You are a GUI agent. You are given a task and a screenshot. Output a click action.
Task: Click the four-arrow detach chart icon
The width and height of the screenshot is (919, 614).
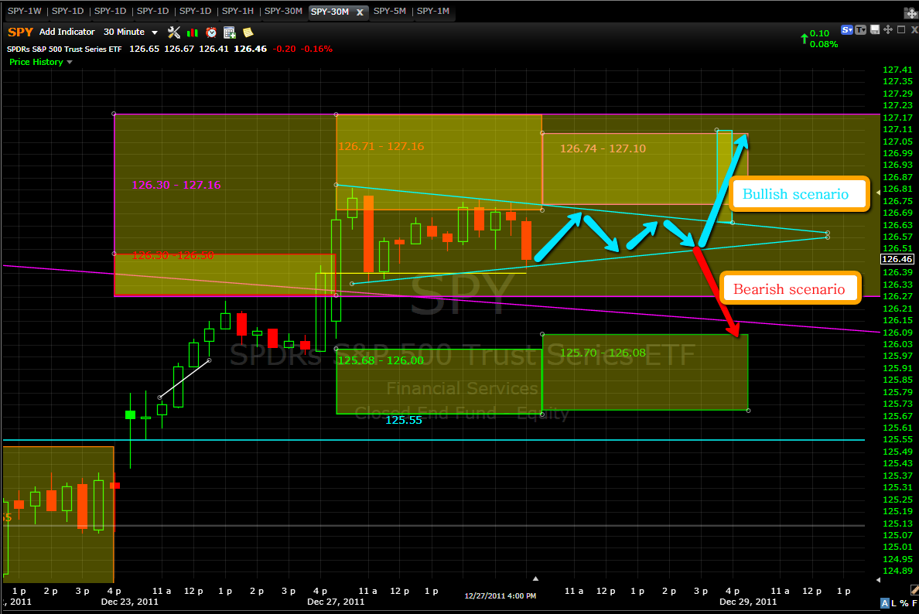click(888, 29)
